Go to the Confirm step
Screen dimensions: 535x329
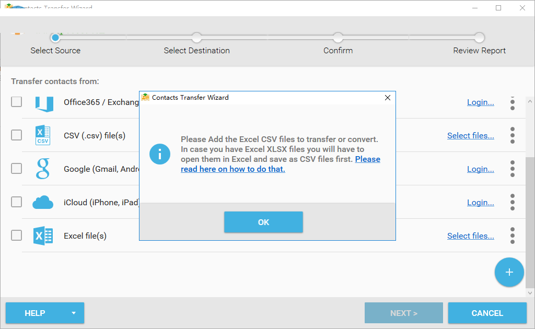(x=338, y=51)
